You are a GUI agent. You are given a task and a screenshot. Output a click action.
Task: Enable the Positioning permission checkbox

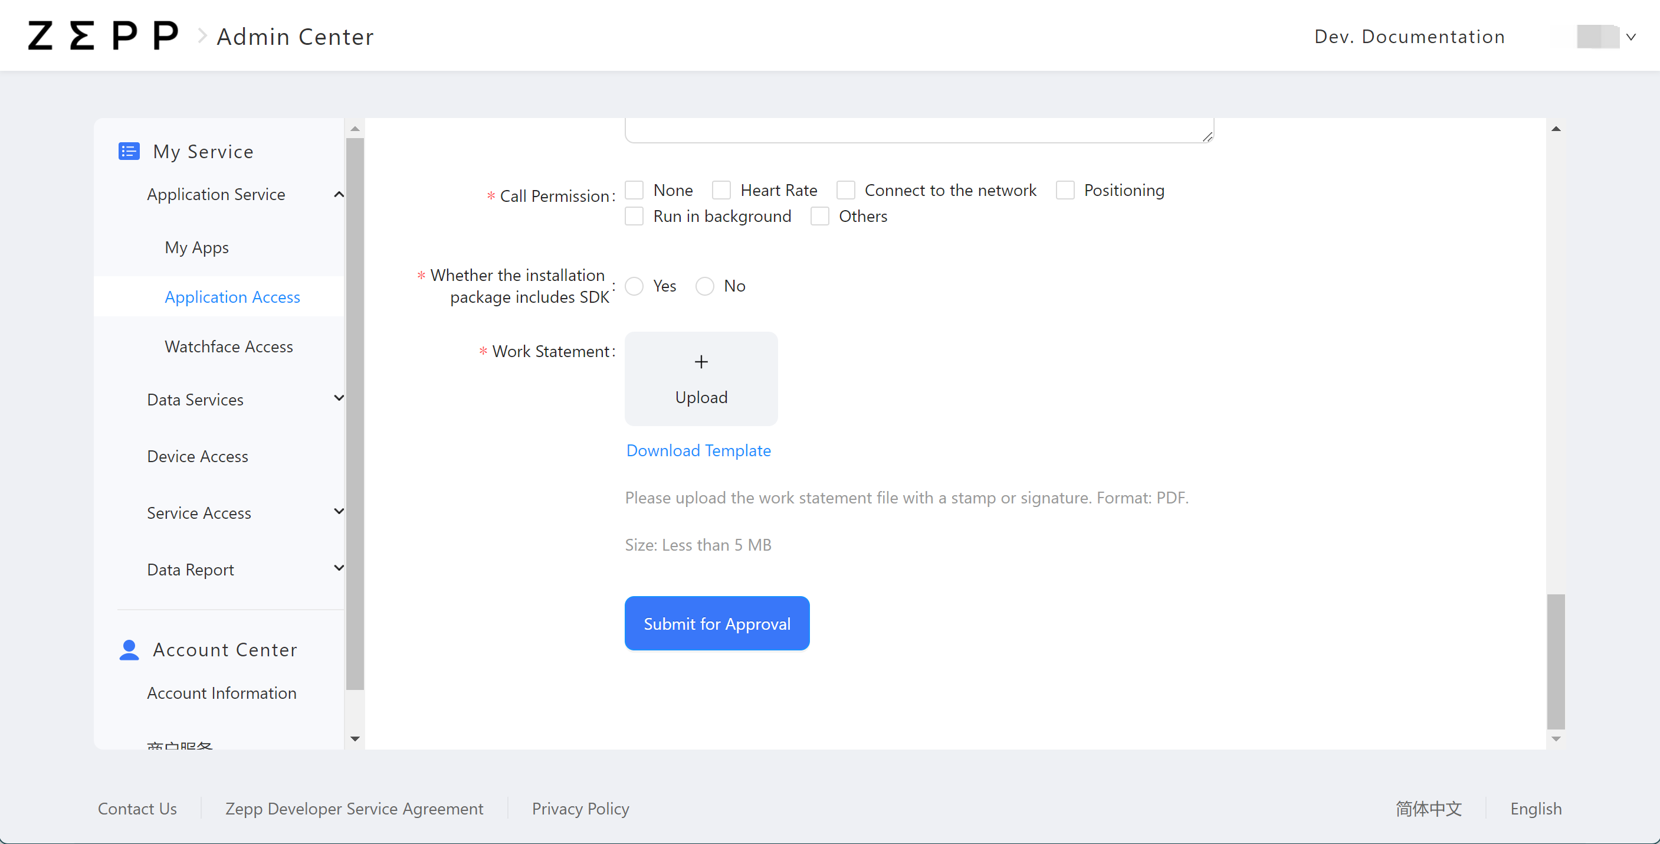click(x=1065, y=189)
